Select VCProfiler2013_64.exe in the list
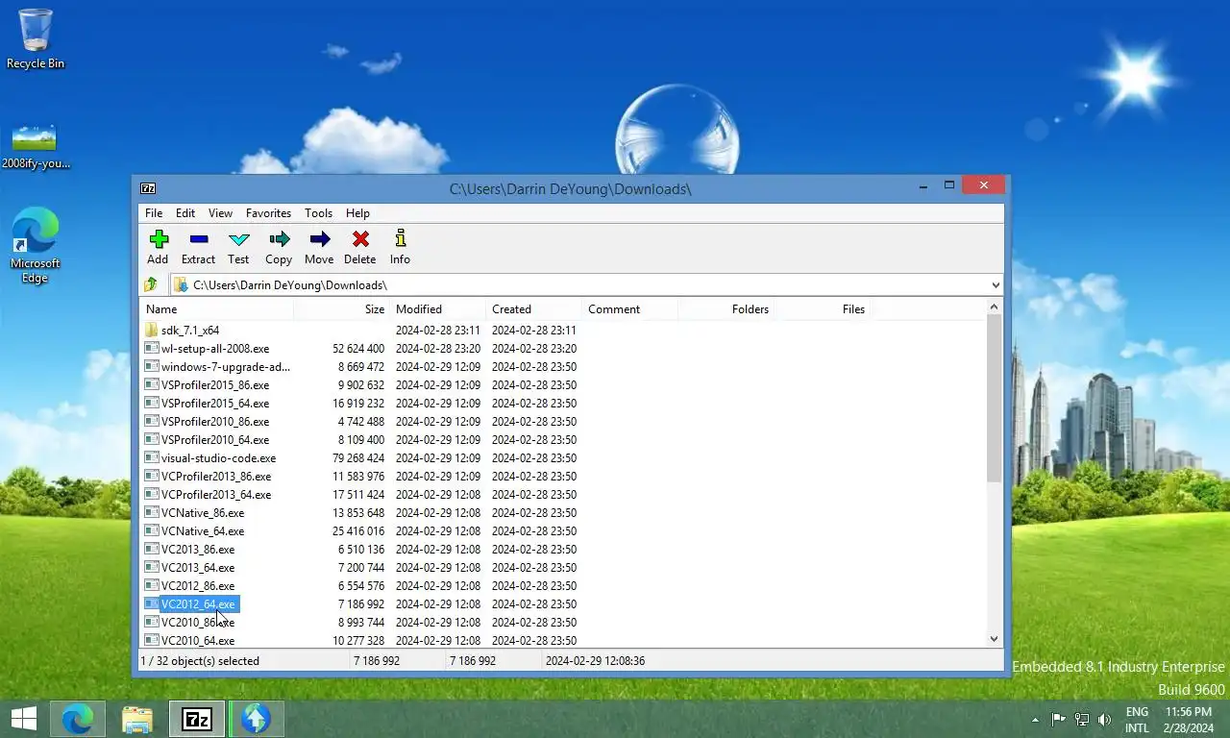Screen dimensions: 1230x738 click(x=216, y=494)
